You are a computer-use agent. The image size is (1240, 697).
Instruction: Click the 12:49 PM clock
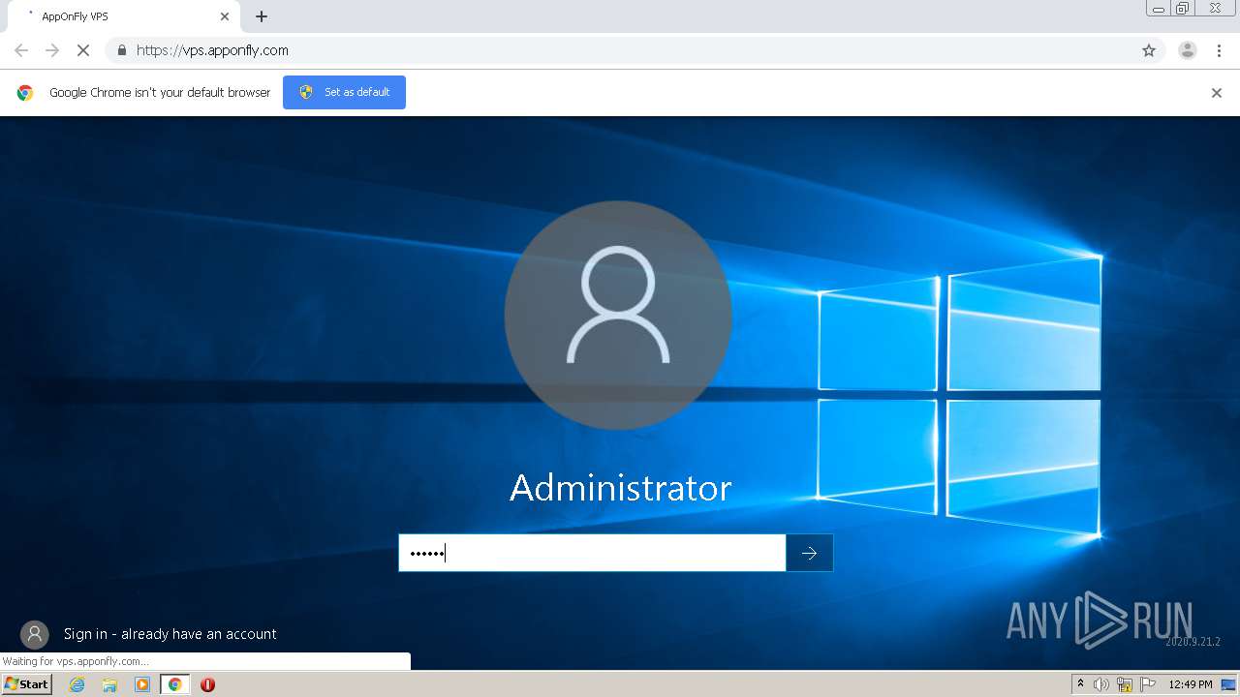(1191, 684)
